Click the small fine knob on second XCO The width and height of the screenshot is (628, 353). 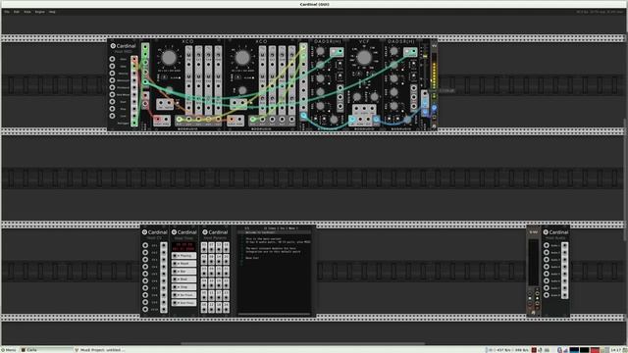(242, 91)
